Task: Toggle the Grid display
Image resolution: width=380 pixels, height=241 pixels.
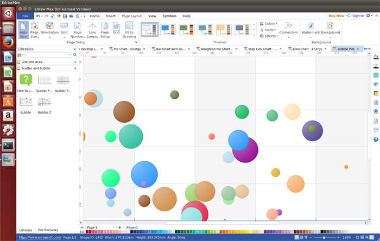Action: [x=116, y=28]
